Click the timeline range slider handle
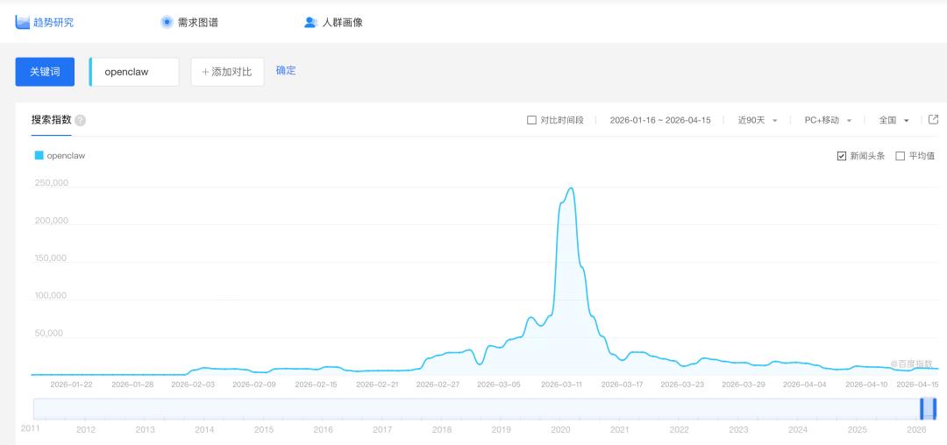947x445 pixels. (x=928, y=409)
